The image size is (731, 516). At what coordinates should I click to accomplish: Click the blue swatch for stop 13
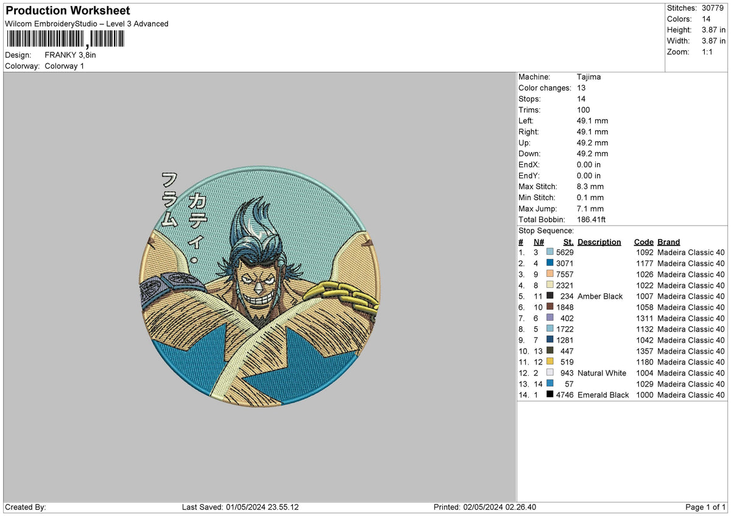tap(550, 383)
